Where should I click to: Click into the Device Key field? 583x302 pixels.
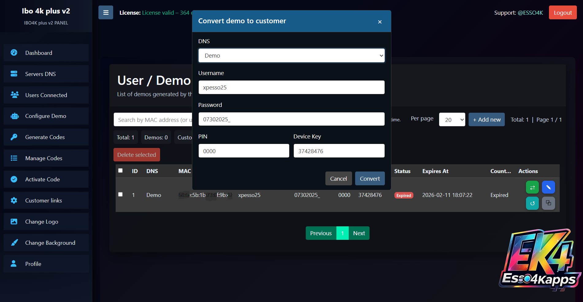pyautogui.click(x=339, y=151)
